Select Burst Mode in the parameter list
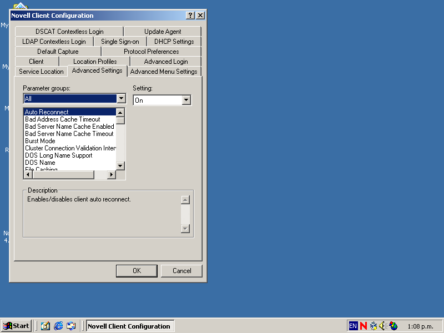The image size is (444, 333). point(70,141)
